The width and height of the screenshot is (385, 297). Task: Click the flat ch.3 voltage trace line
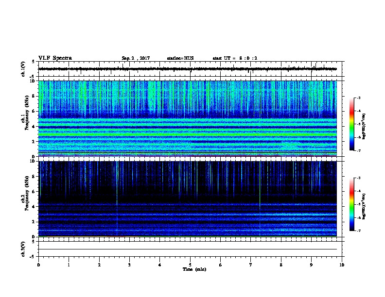coord(188,249)
